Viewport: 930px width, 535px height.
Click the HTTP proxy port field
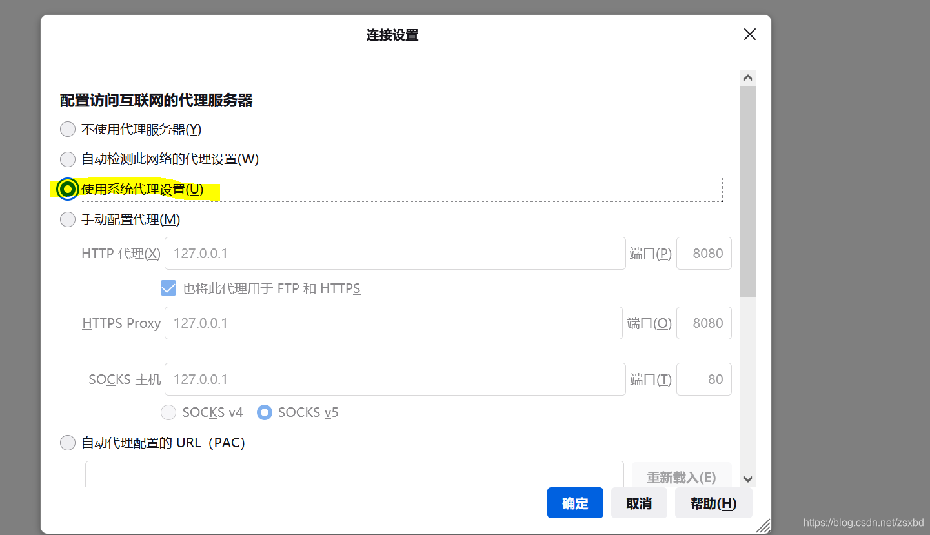[x=704, y=254]
